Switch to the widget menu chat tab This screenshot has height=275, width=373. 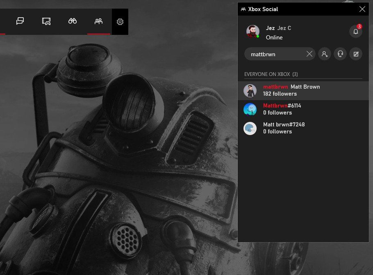pos(20,21)
